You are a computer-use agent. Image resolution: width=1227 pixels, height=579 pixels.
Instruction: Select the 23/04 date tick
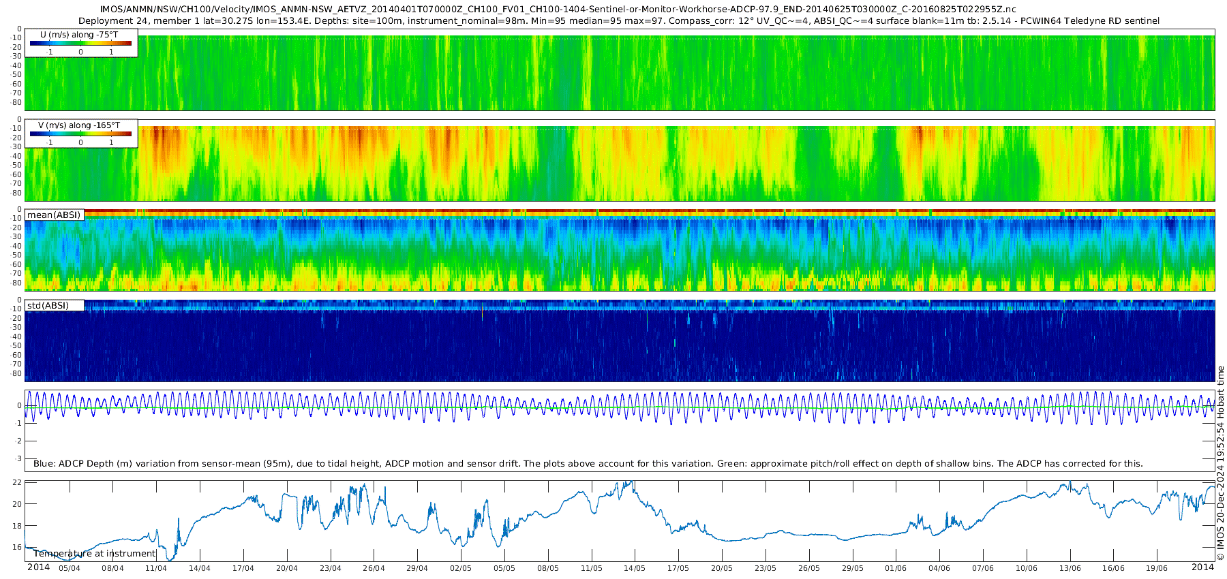[331, 568]
